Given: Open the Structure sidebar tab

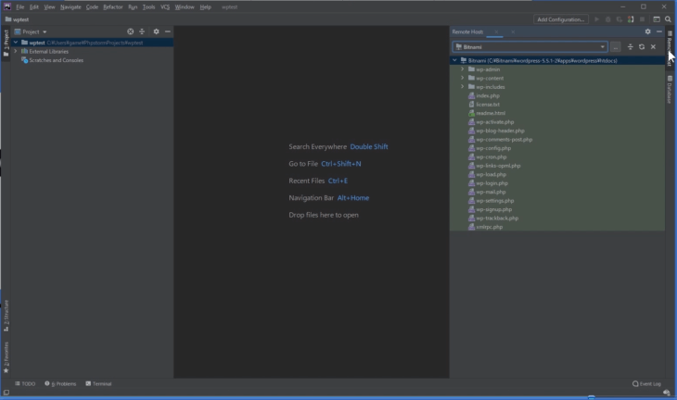Looking at the screenshot, I should (6, 316).
